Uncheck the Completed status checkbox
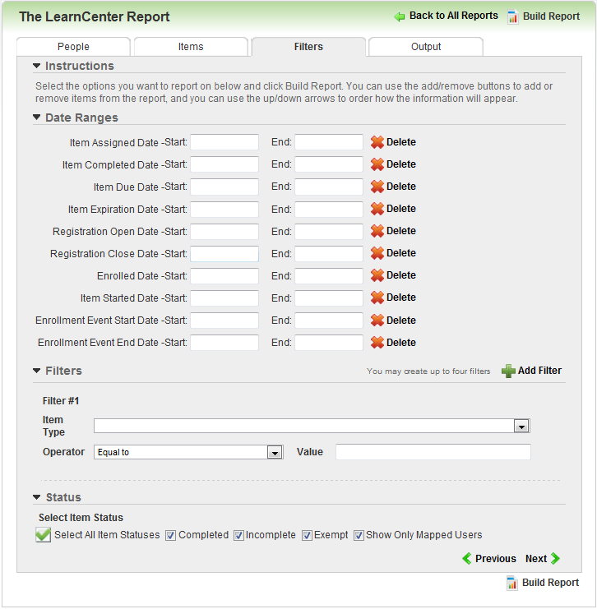This screenshot has width=597, height=609. (170, 536)
